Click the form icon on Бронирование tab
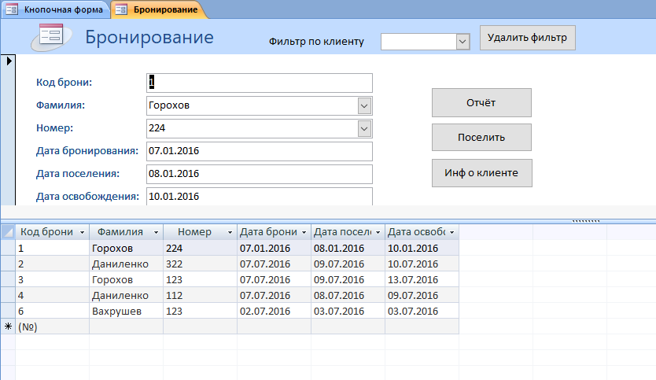 tap(121, 9)
